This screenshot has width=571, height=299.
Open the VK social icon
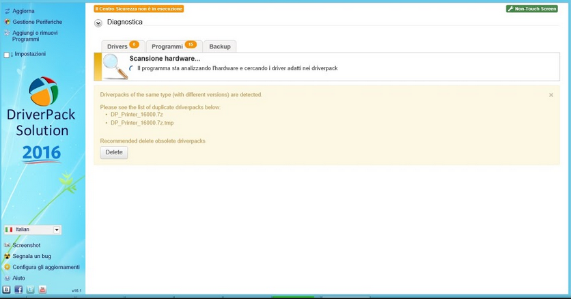7,289
